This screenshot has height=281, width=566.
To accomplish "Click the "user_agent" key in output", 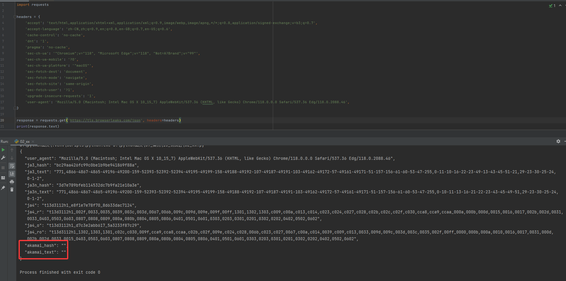I will click(39, 158).
